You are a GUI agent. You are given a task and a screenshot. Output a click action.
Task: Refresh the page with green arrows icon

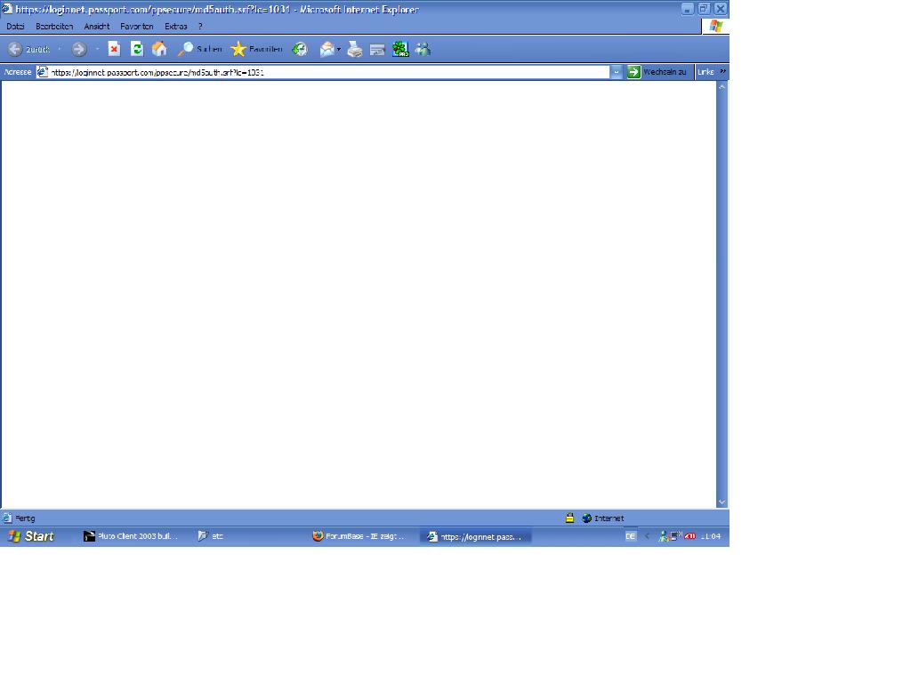136,50
